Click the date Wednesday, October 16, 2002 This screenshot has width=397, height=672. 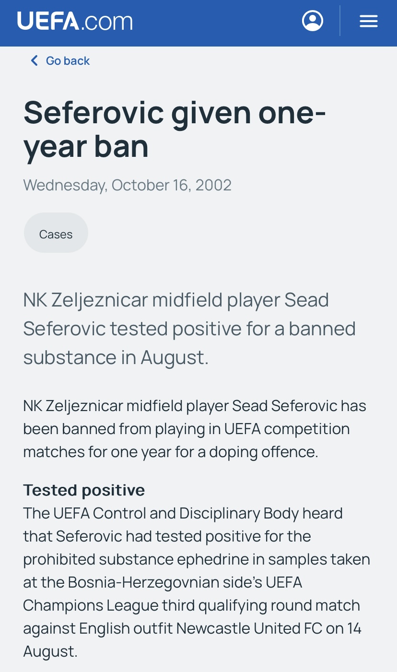pyautogui.click(x=128, y=185)
